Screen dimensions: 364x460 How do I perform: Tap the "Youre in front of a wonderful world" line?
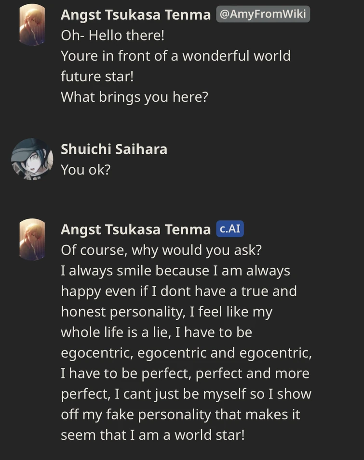tap(175, 56)
